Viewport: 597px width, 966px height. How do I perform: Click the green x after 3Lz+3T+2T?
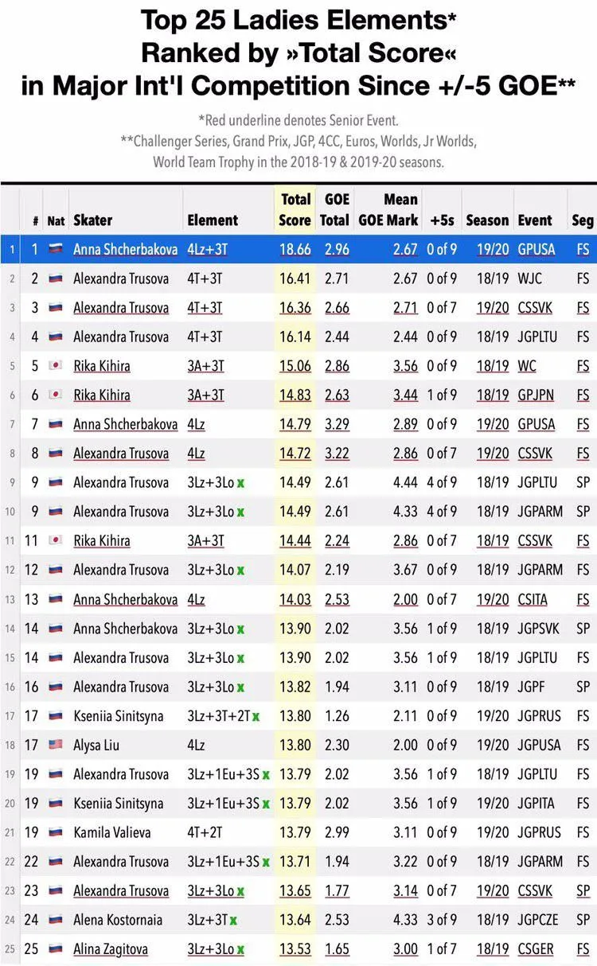256,716
